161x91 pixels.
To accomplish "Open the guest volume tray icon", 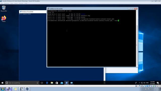I will [x=144, y=83].
